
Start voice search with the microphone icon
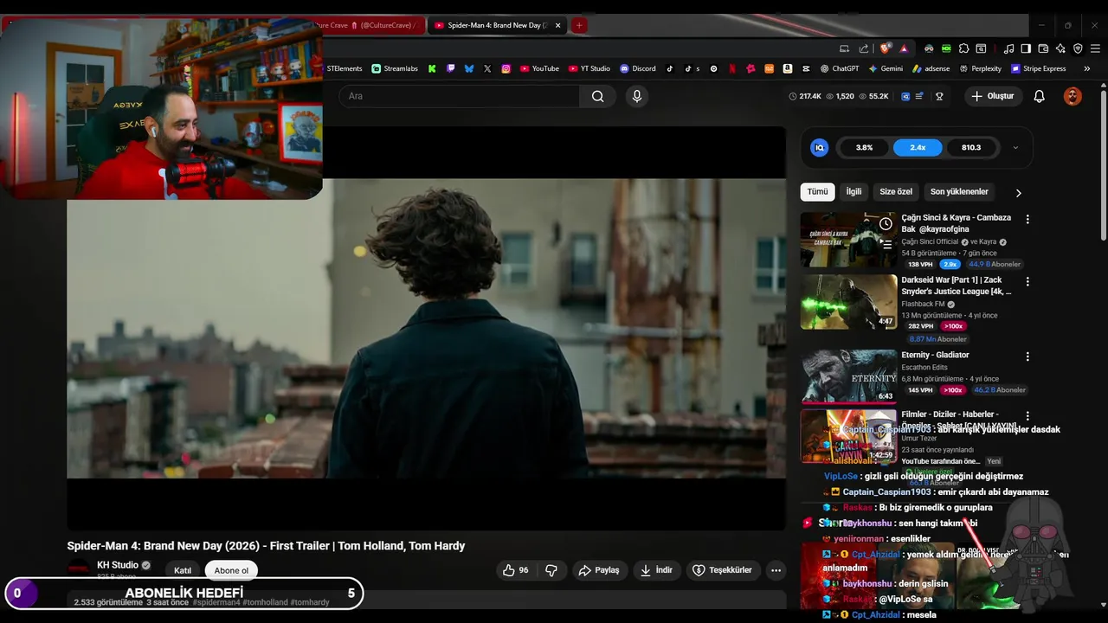[637, 96]
